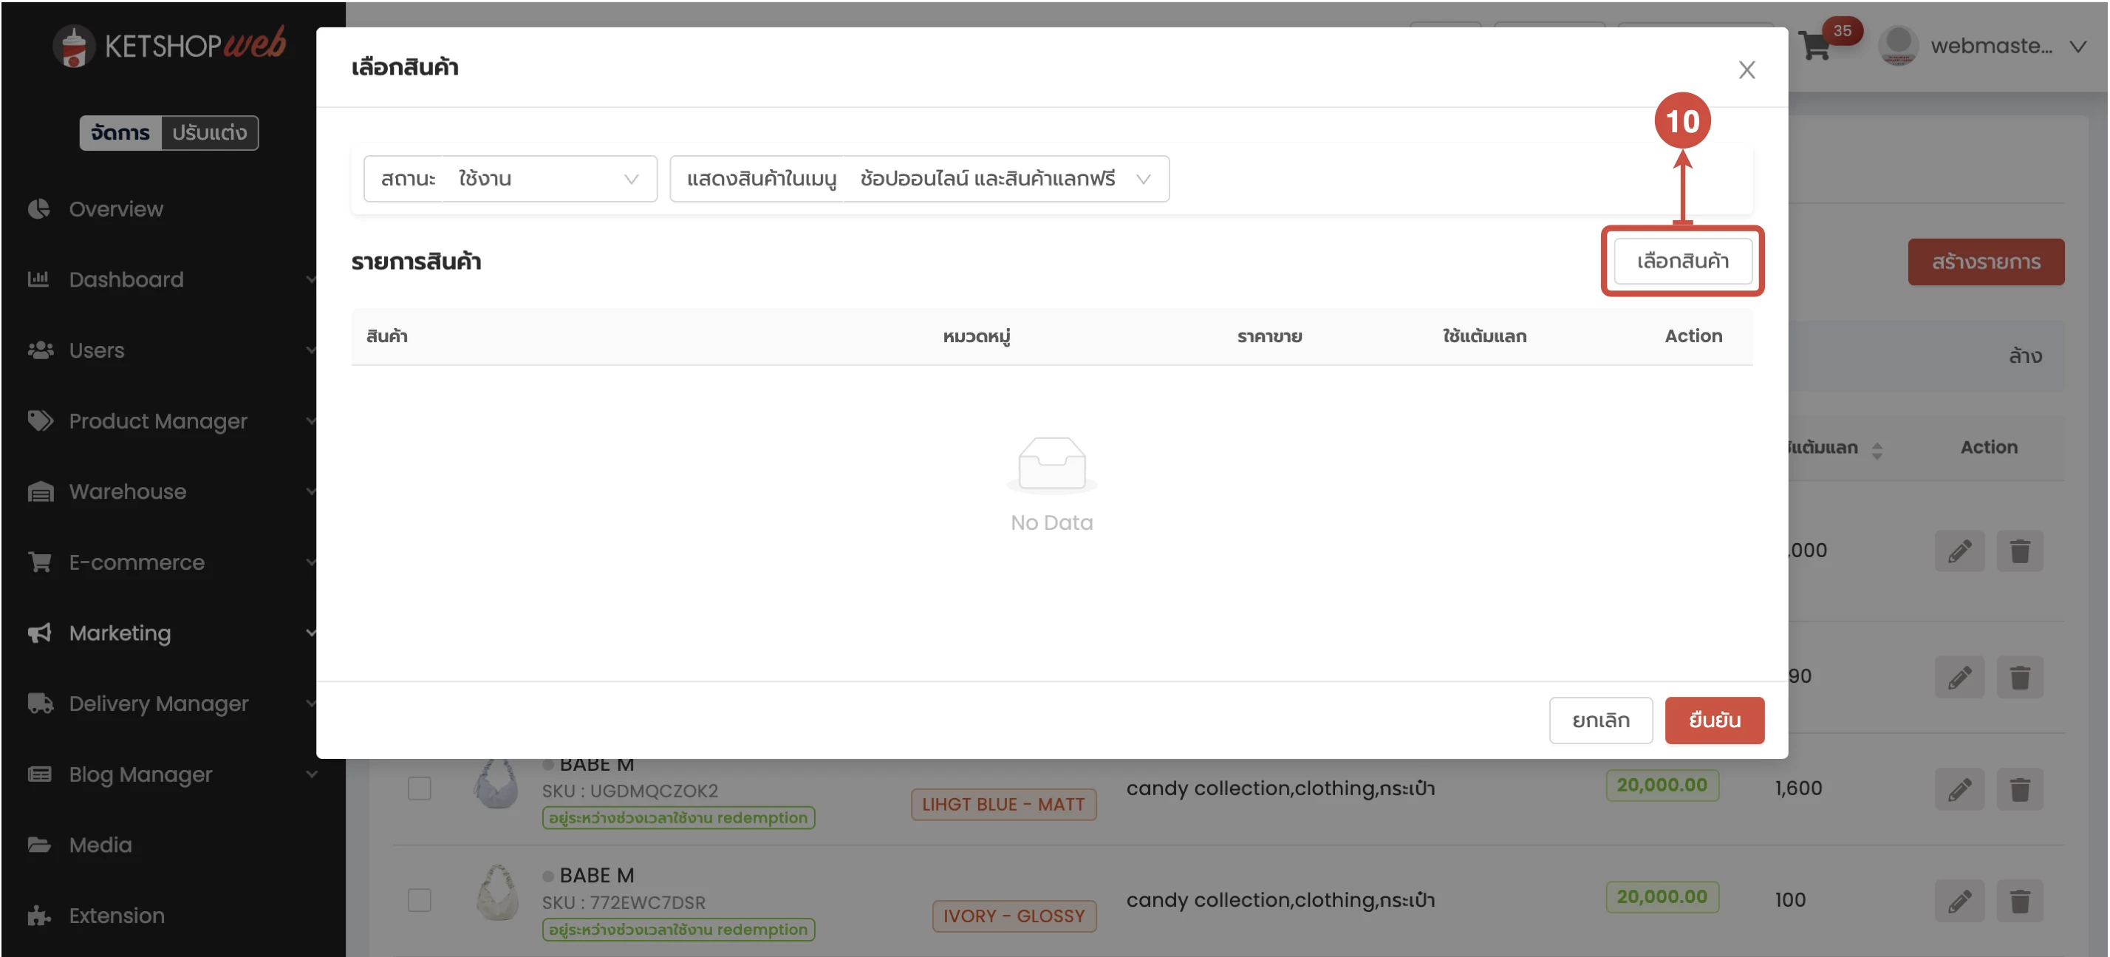Expand Blog Manager chevron arrow
2110x957 pixels.
point(310,774)
